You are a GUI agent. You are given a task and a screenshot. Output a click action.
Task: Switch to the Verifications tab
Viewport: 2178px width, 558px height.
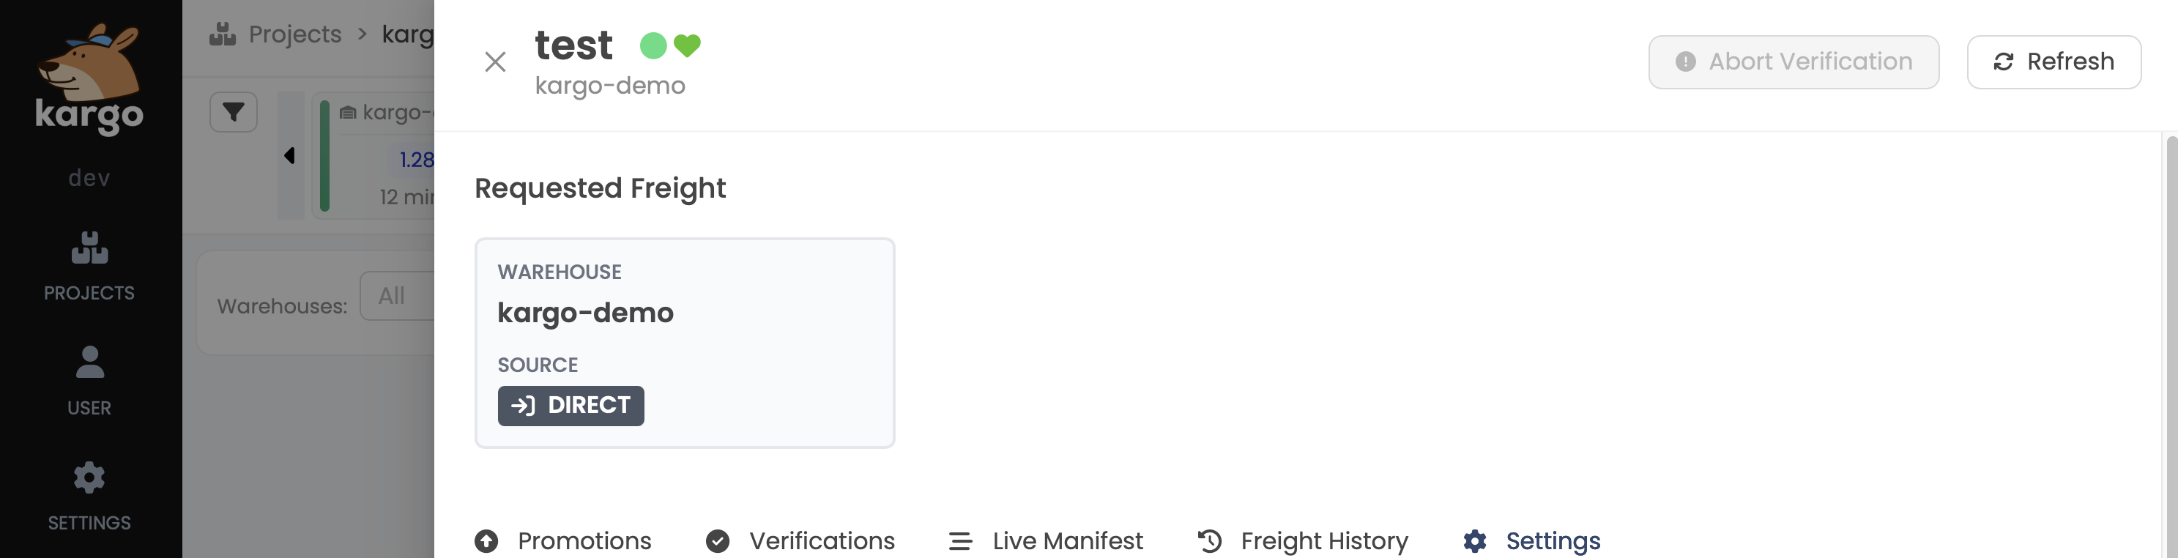tap(800, 540)
